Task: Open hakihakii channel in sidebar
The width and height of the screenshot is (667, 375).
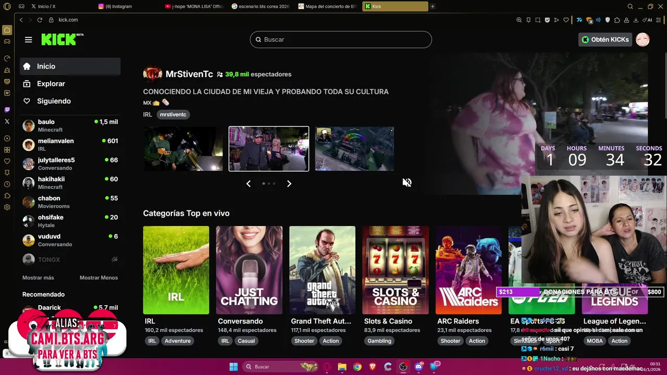Action: (x=70, y=183)
